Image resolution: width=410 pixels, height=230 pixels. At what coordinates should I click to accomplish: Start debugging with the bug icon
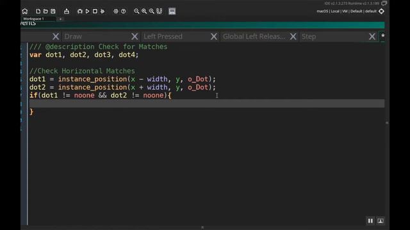click(79, 11)
